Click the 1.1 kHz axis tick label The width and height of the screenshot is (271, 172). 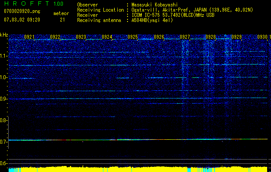click(x=3, y=56)
